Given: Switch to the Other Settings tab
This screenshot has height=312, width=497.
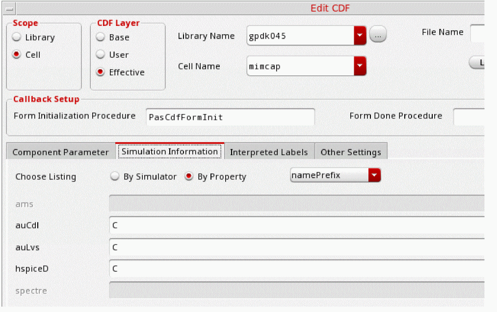Looking at the screenshot, I should tap(351, 152).
